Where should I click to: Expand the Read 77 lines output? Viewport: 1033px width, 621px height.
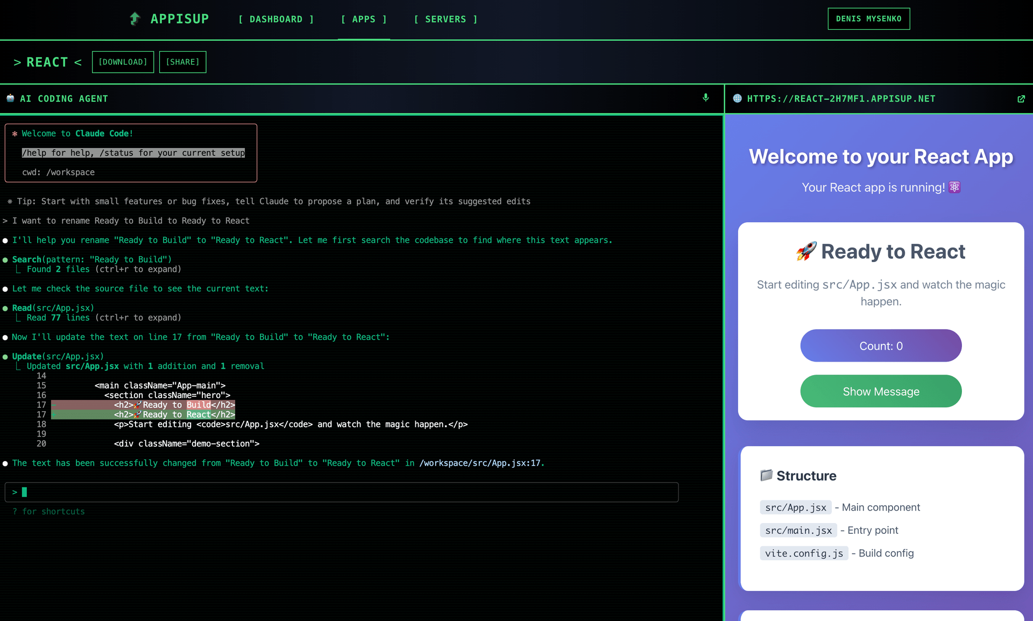[x=104, y=317]
